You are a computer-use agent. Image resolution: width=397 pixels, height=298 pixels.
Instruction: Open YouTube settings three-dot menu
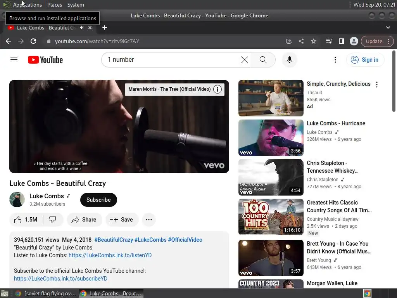[x=335, y=60]
